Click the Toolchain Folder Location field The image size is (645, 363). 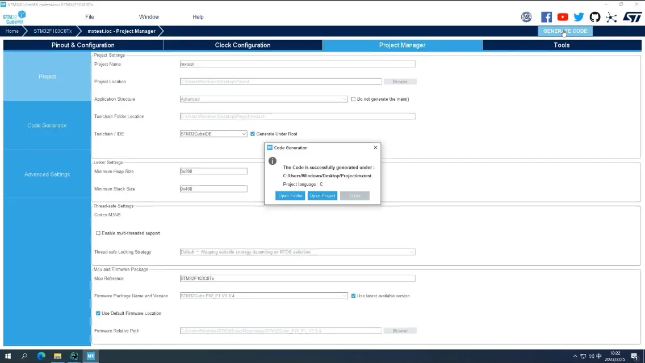tap(298, 117)
